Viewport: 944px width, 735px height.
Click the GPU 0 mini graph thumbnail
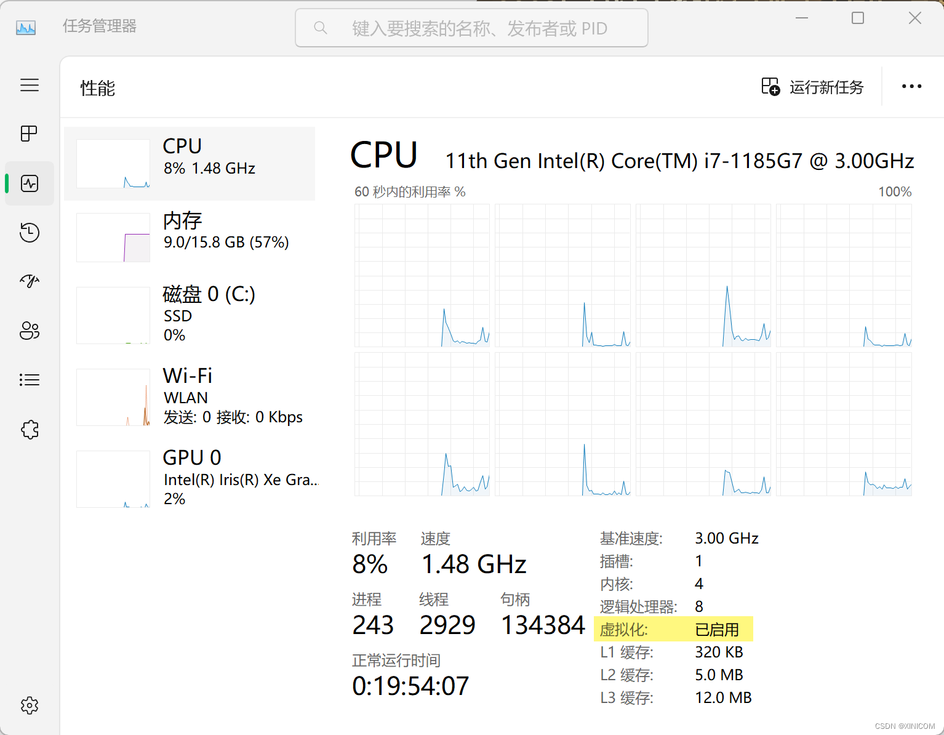(x=113, y=479)
